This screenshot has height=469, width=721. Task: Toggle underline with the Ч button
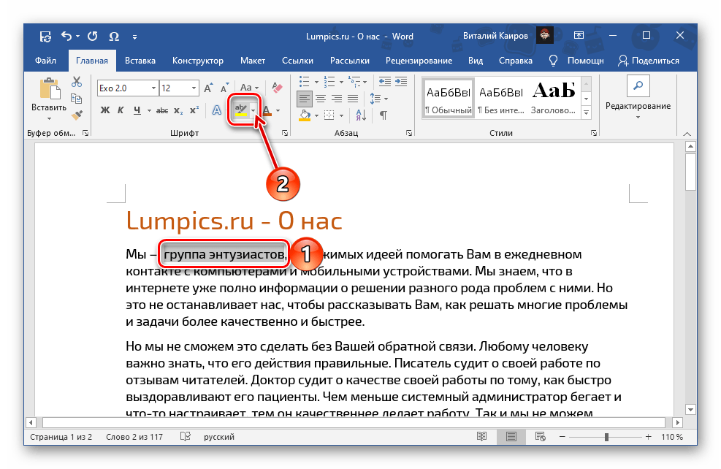[137, 110]
